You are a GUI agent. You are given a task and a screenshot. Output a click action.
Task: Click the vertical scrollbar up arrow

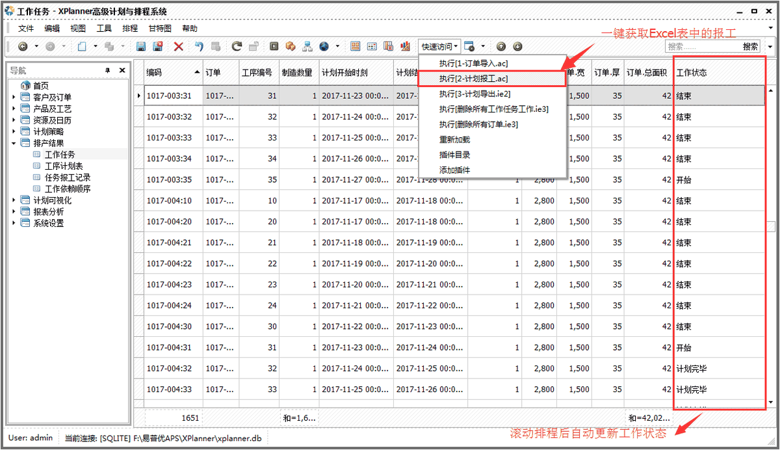click(x=771, y=90)
